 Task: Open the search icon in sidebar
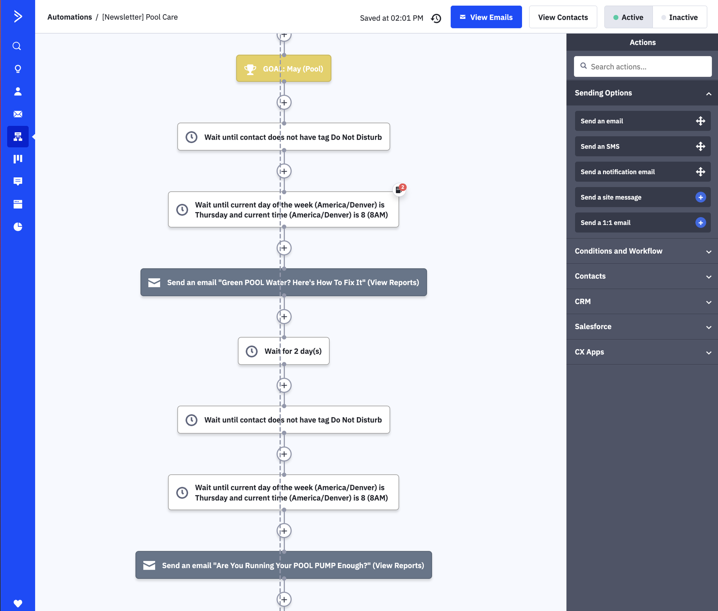click(x=17, y=46)
